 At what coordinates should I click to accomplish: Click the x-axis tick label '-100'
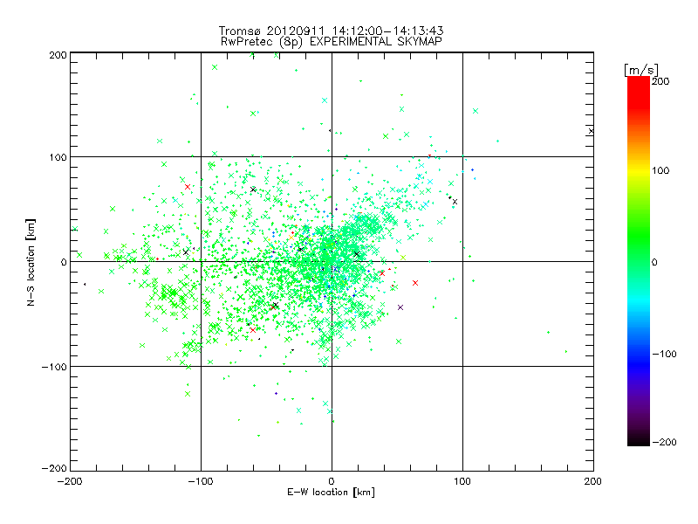(x=201, y=481)
